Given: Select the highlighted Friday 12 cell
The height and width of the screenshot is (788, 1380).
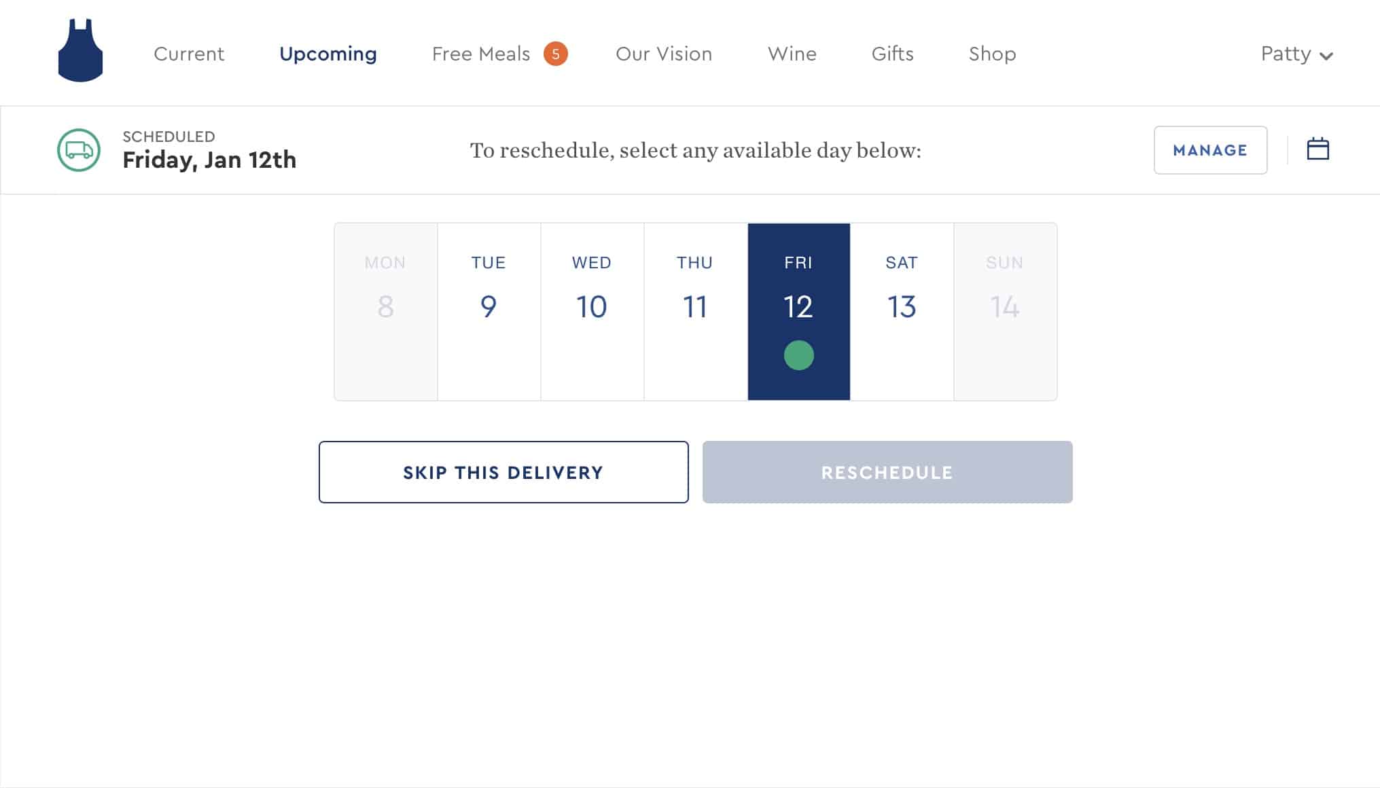Looking at the screenshot, I should [798, 312].
